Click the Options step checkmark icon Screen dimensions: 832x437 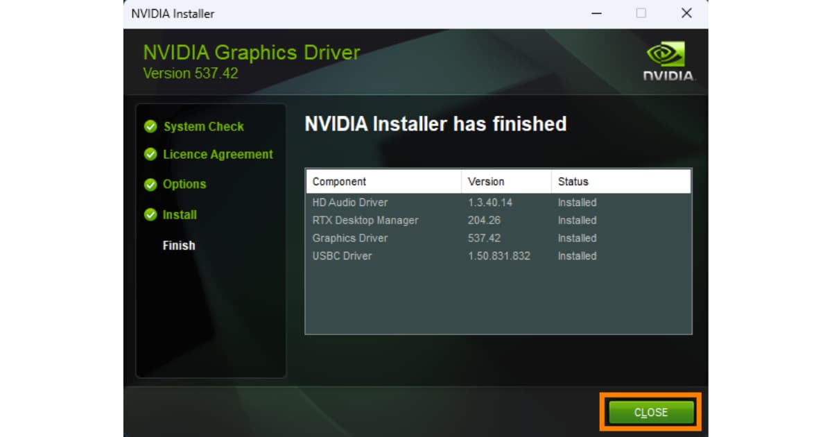coord(150,185)
